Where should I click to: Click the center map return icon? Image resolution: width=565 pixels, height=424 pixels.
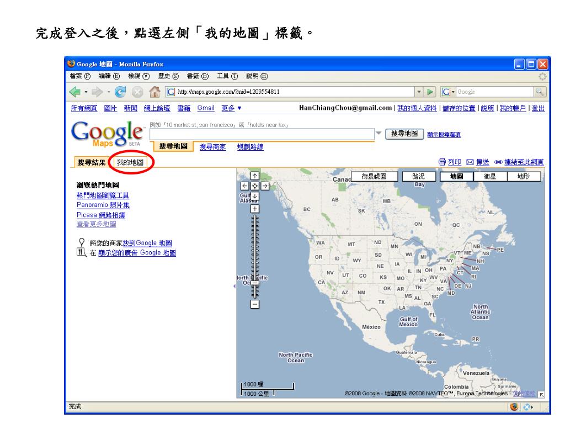click(x=255, y=186)
